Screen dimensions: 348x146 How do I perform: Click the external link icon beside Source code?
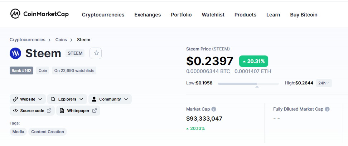pyautogui.click(x=49, y=111)
